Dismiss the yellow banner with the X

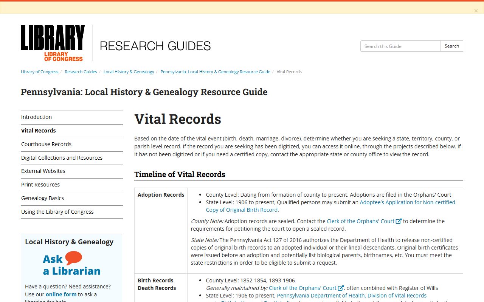[x=476, y=11]
